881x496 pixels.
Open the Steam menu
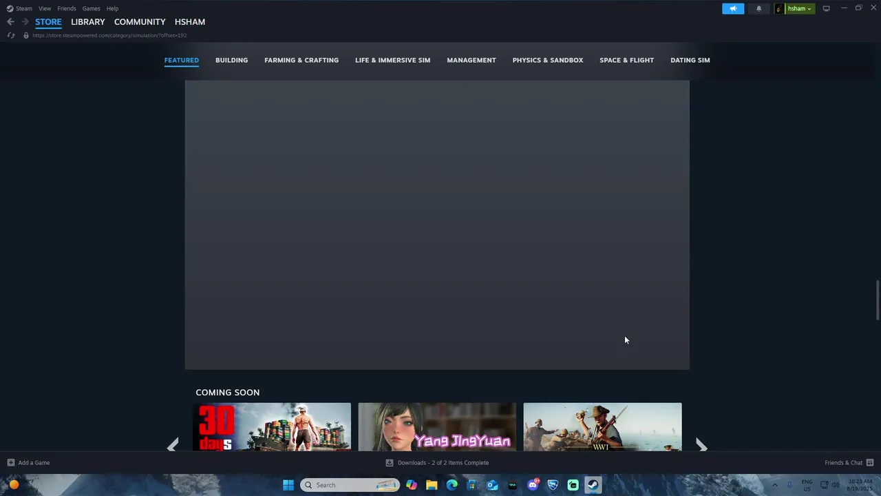[x=20, y=8]
